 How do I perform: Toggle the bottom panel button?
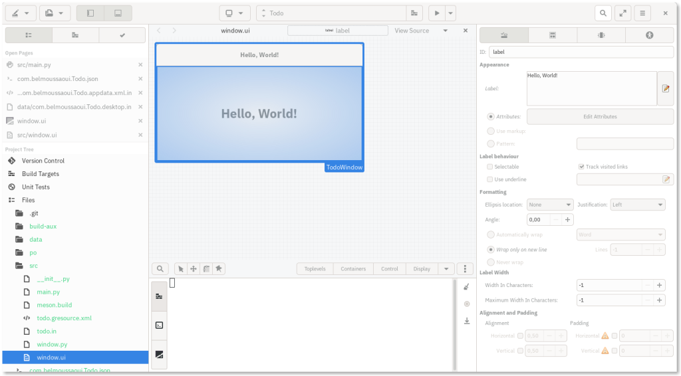coord(118,13)
